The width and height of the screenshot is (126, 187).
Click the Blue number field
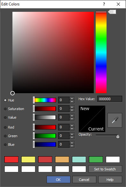pyautogui.click(x=64, y=144)
